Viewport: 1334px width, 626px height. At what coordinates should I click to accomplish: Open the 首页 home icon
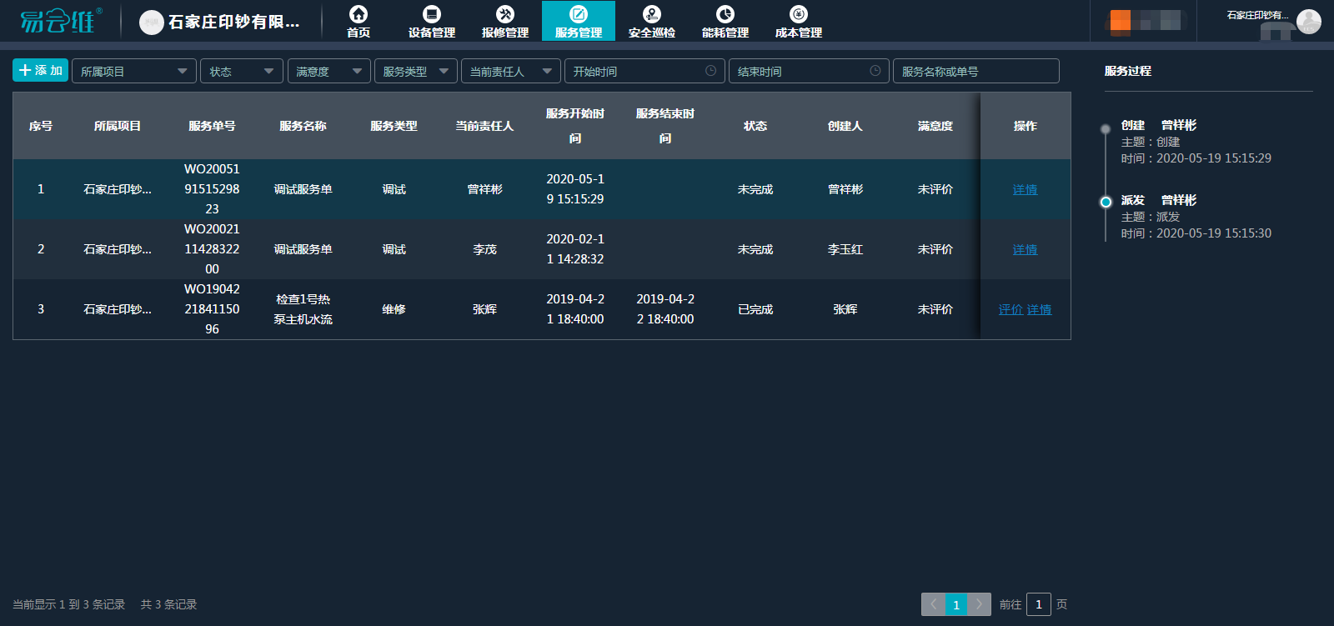[x=359, y=14]
